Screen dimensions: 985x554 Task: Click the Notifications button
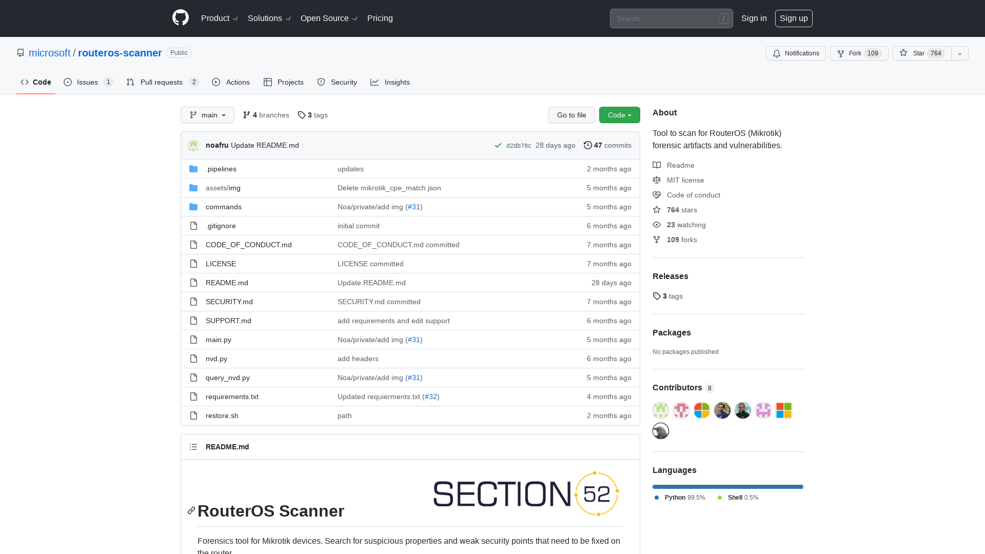click(x=796, y=53)
